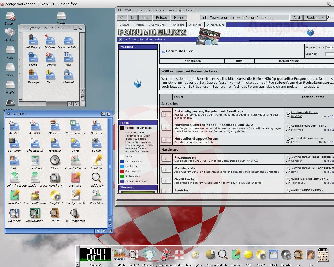Click System window scroll down arrow
This screenshot has height=267, width=334.
(x=82, y=98)
